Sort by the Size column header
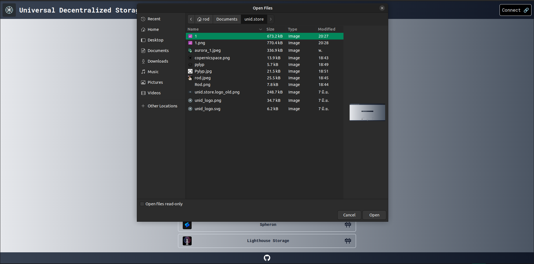Viewport: 534px width, 264px height. [x=270, y=29]
